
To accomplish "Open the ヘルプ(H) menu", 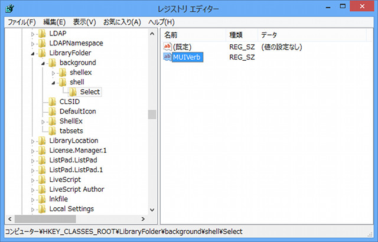I will tap(161, 22).
